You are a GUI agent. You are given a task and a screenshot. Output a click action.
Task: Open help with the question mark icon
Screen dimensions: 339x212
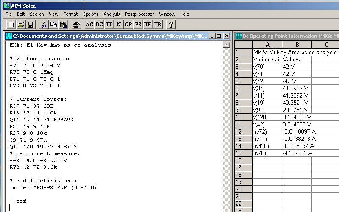(171, 25)
